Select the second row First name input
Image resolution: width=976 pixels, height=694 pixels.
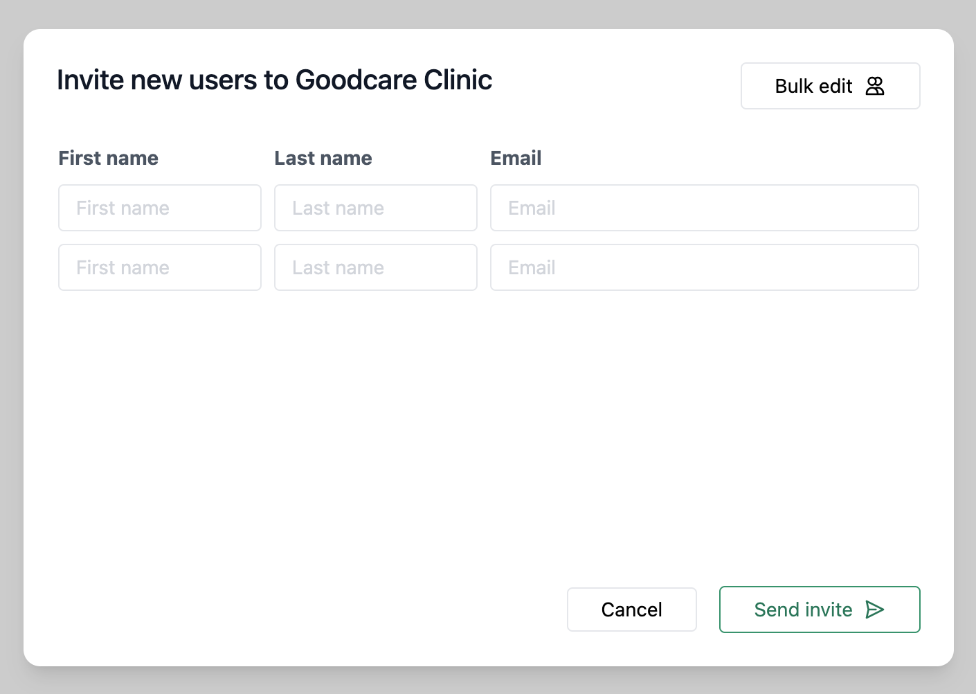tap(160, 267)
